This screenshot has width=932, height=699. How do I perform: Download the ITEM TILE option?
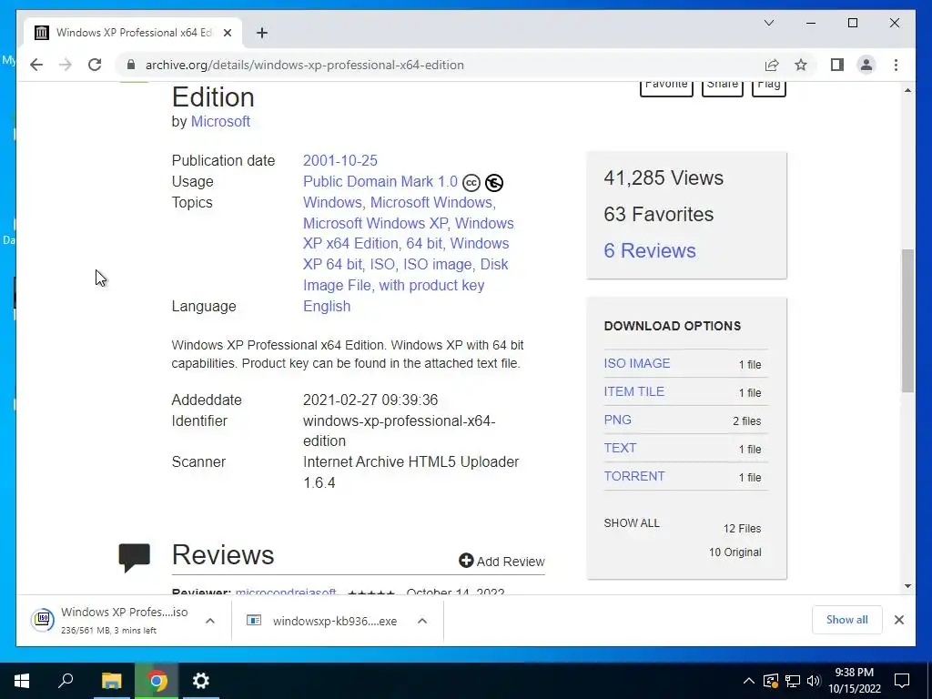(633, 391)
